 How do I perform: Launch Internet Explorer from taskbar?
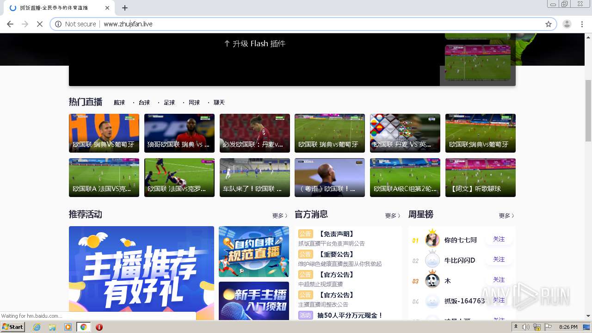point(37,327)
